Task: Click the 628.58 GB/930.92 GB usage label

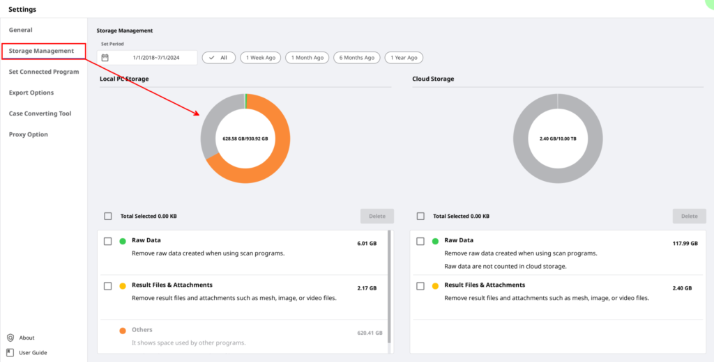Action: pyautogui.click(x=245, y=139)
